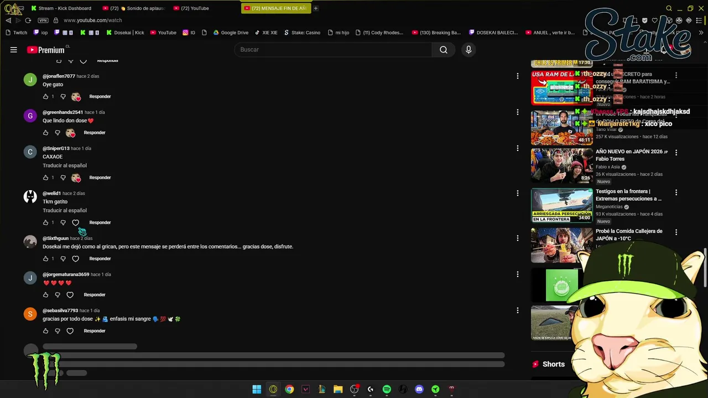Open the XIE XIE TikTok bookmark
Viewport: 708px width, 398px height.
(266, 33)
